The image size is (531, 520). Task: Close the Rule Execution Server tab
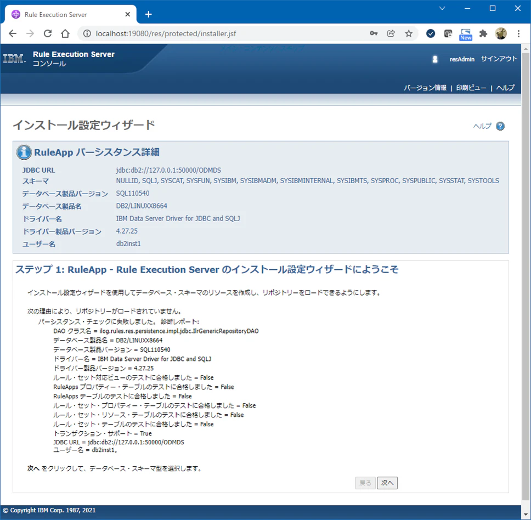pos(127,14)
